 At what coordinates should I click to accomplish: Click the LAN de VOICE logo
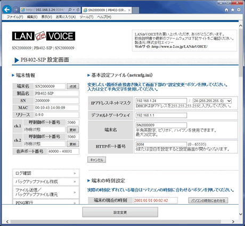point(44,36)
